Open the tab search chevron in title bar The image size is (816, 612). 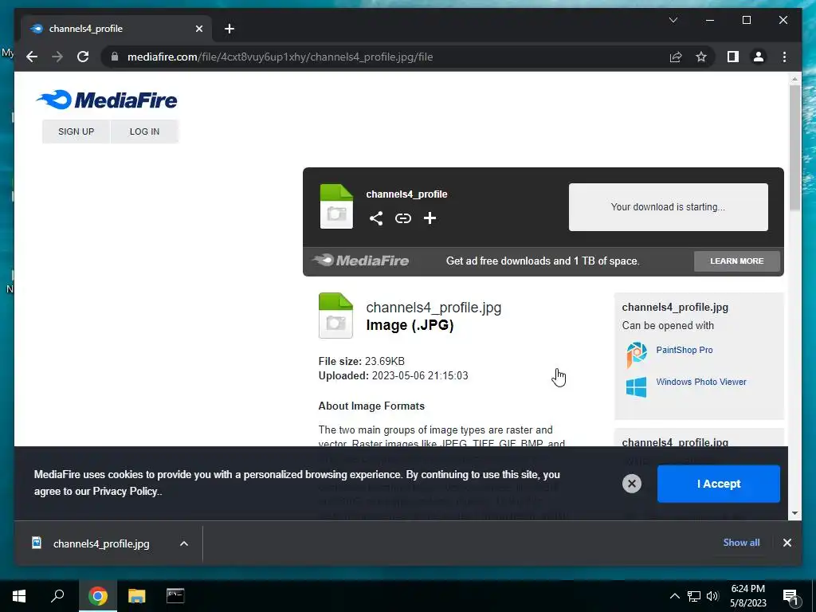coord(673,20)
